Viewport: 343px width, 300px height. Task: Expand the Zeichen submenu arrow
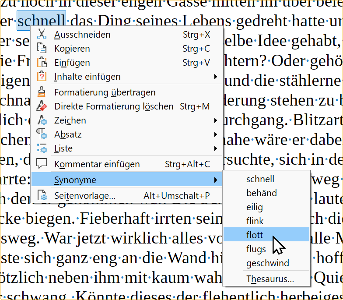coord(215,120)
